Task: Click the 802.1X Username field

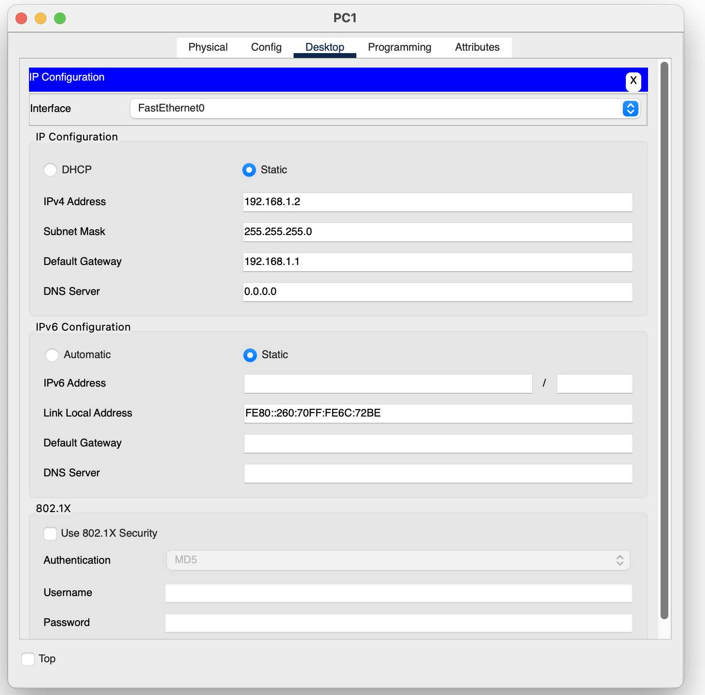Action: click(398, 593)
